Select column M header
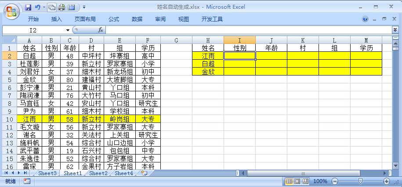This screenshot has height=187, width=402. coord(366,40)
